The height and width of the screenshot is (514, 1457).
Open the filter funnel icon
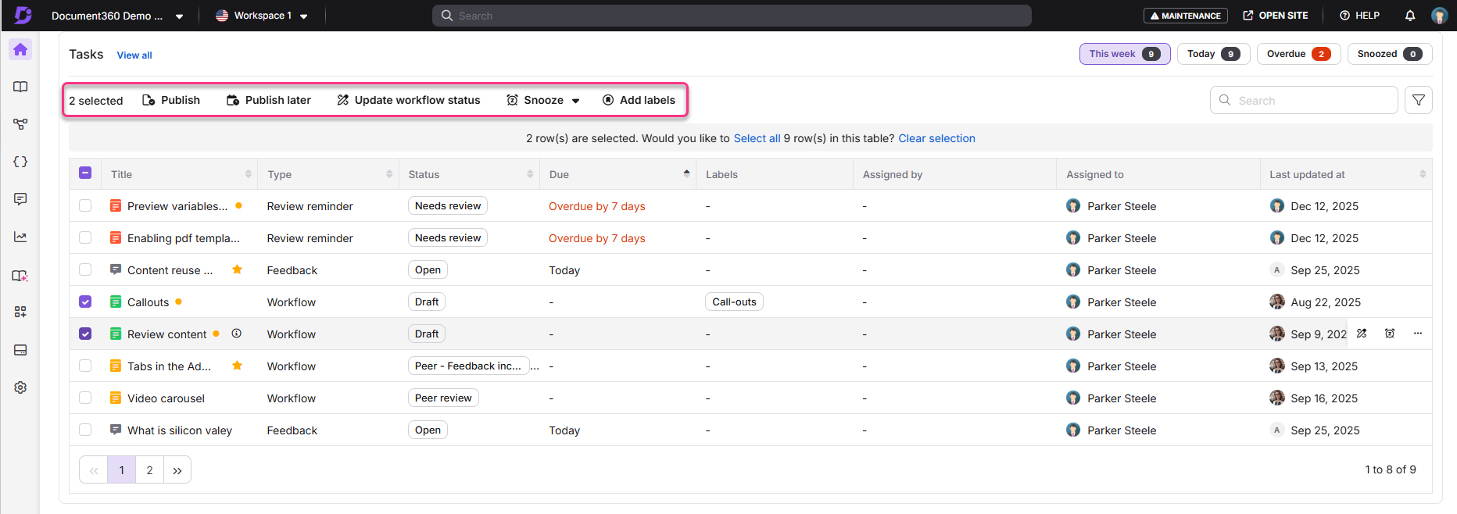coord(1419,100)
